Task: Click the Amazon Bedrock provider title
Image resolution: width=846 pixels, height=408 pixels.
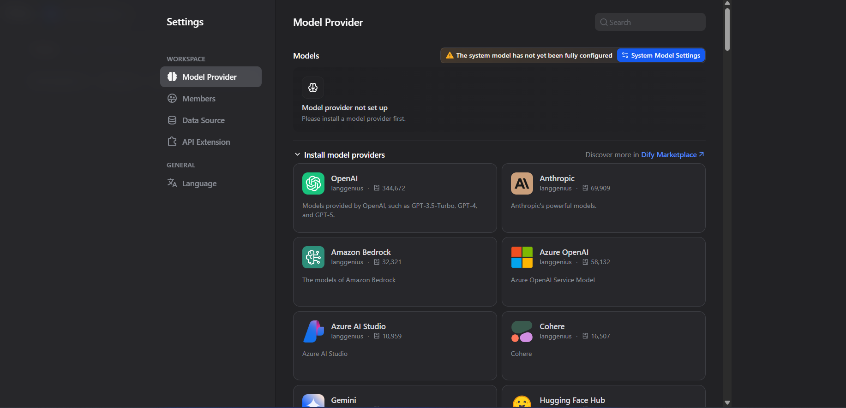Action: click(360, 252)
